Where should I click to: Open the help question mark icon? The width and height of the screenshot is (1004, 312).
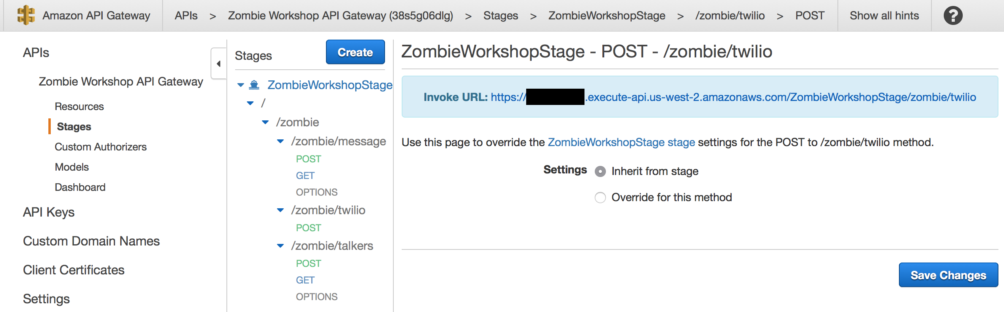(x=953, y=16)
